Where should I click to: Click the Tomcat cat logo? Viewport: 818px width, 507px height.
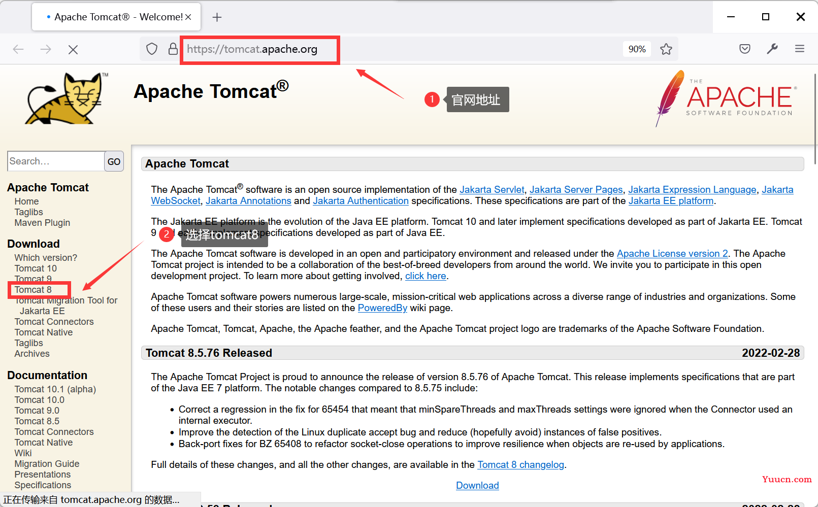click(66, 98)
